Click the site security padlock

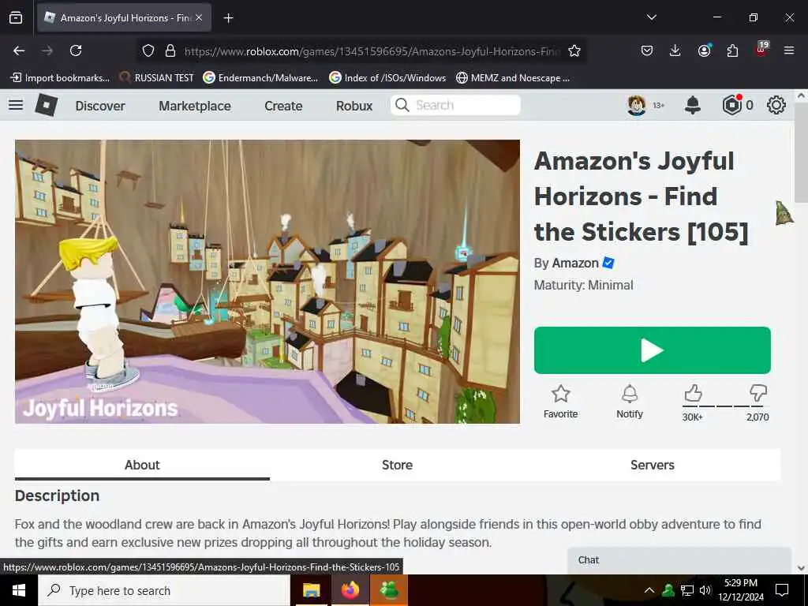(170, 50)
